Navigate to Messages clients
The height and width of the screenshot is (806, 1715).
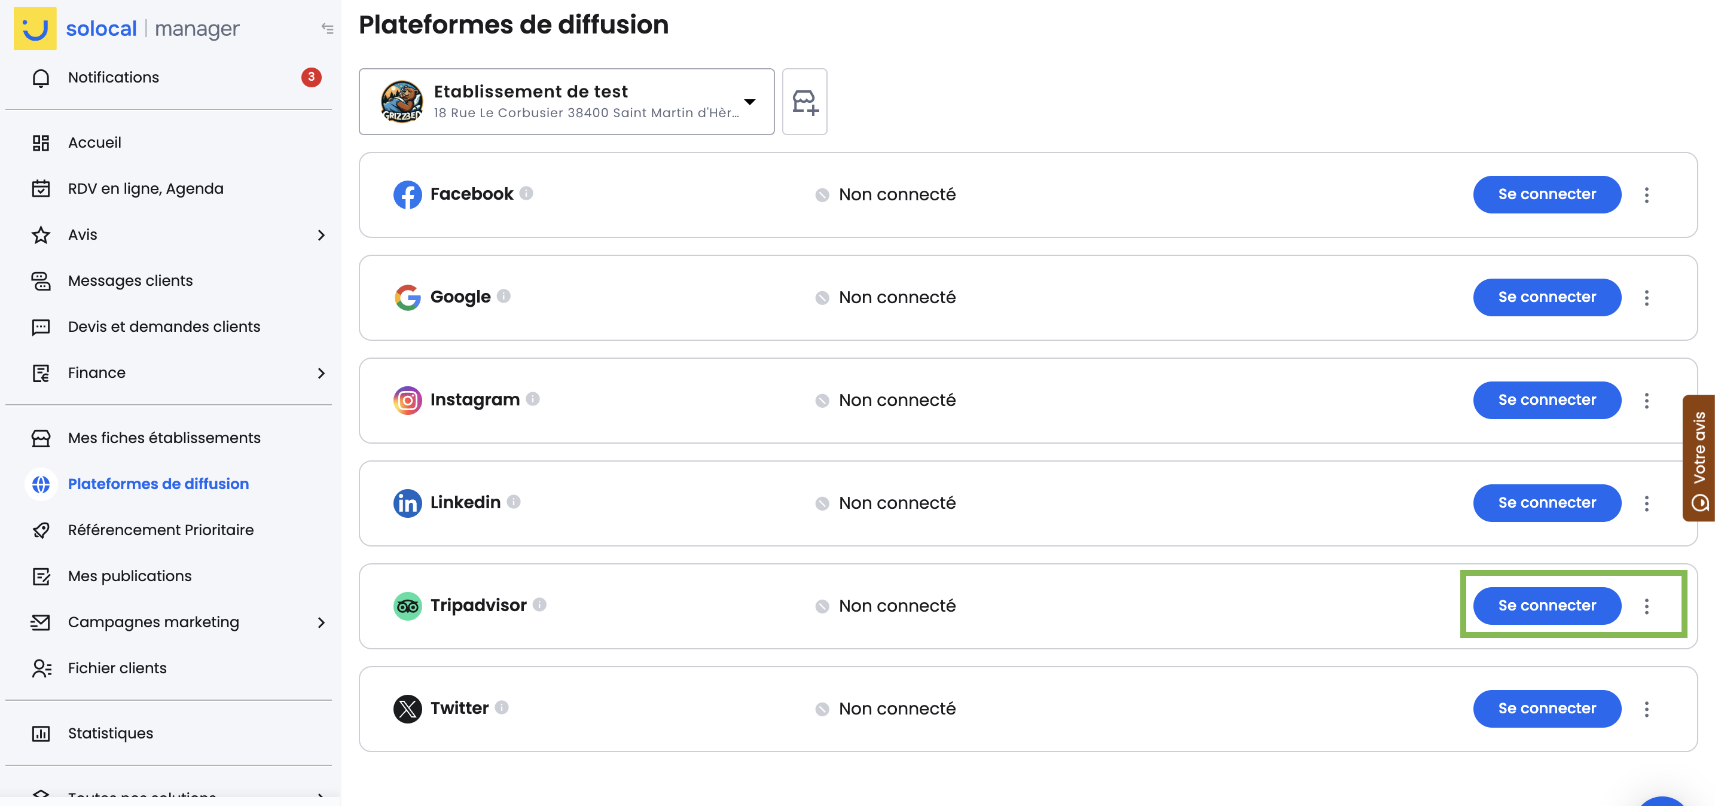130,281
